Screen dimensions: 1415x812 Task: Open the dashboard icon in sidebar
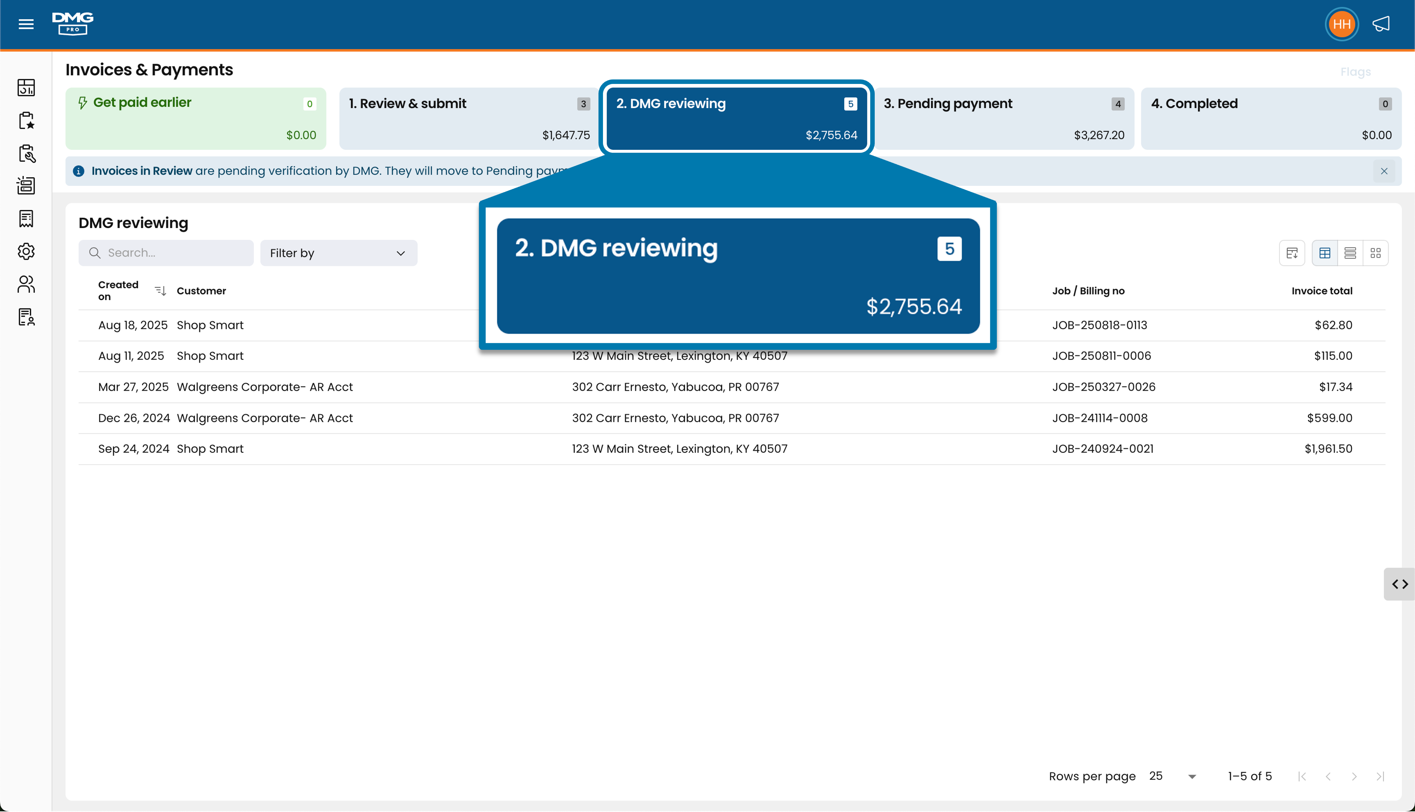[26, 87]
